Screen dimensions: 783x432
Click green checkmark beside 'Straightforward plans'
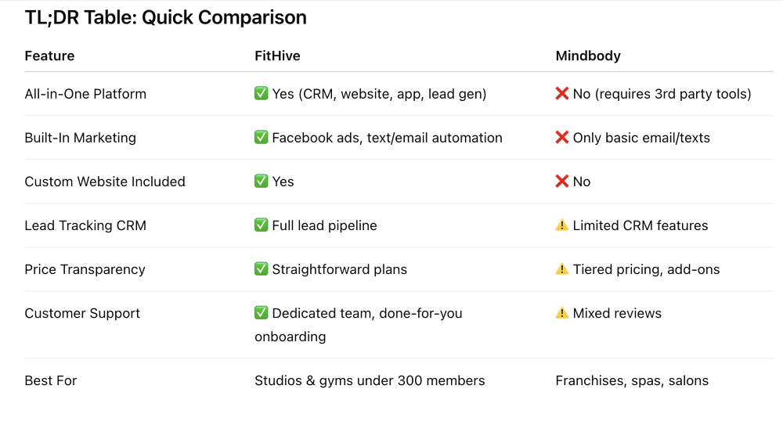(x=262, y=269)
